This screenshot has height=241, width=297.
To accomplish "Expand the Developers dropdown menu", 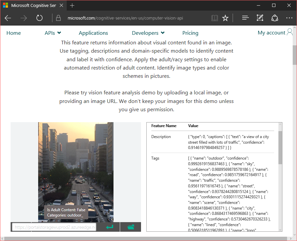I will pyautogui.click(x=148, y=33).
